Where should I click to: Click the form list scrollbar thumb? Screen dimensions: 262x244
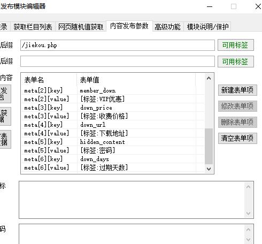click(x=209, y=146)
